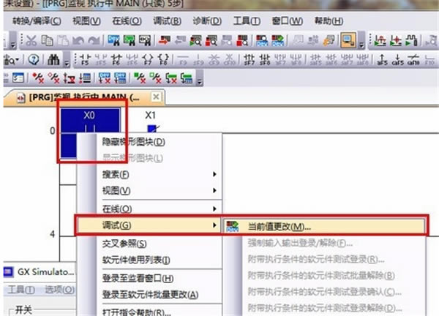The width and height of the screenshot is (439, 316).
Task: Select the X0 contact in ladder
Action: coord(90,121)
